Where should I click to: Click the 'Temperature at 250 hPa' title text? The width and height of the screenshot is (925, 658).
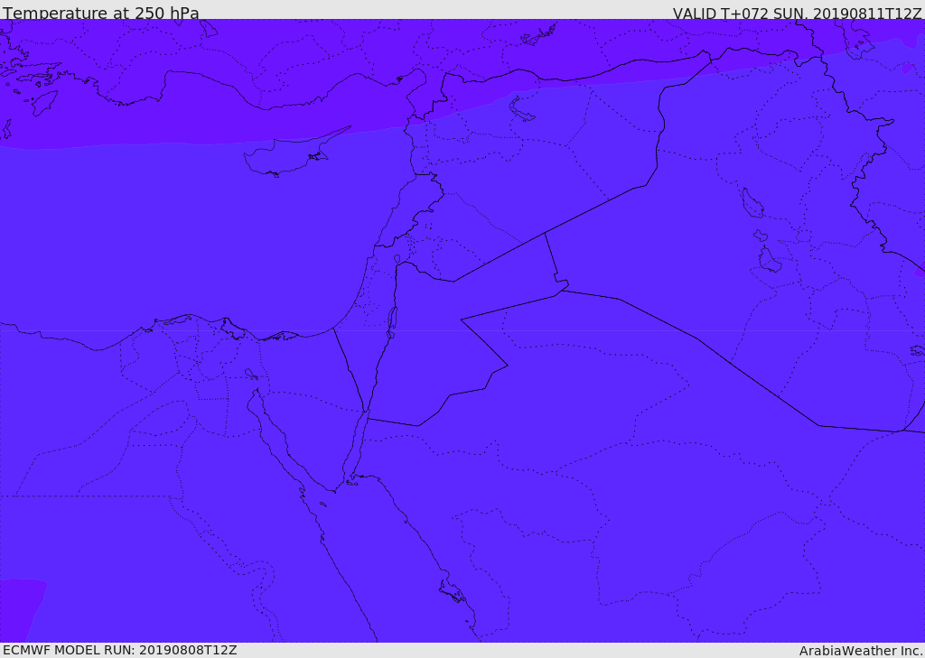101,13
